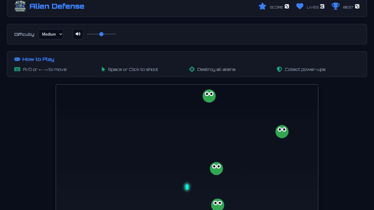Mute sound with the speaker button
Screen dimensions: 374x210
(x=78, y=34)
